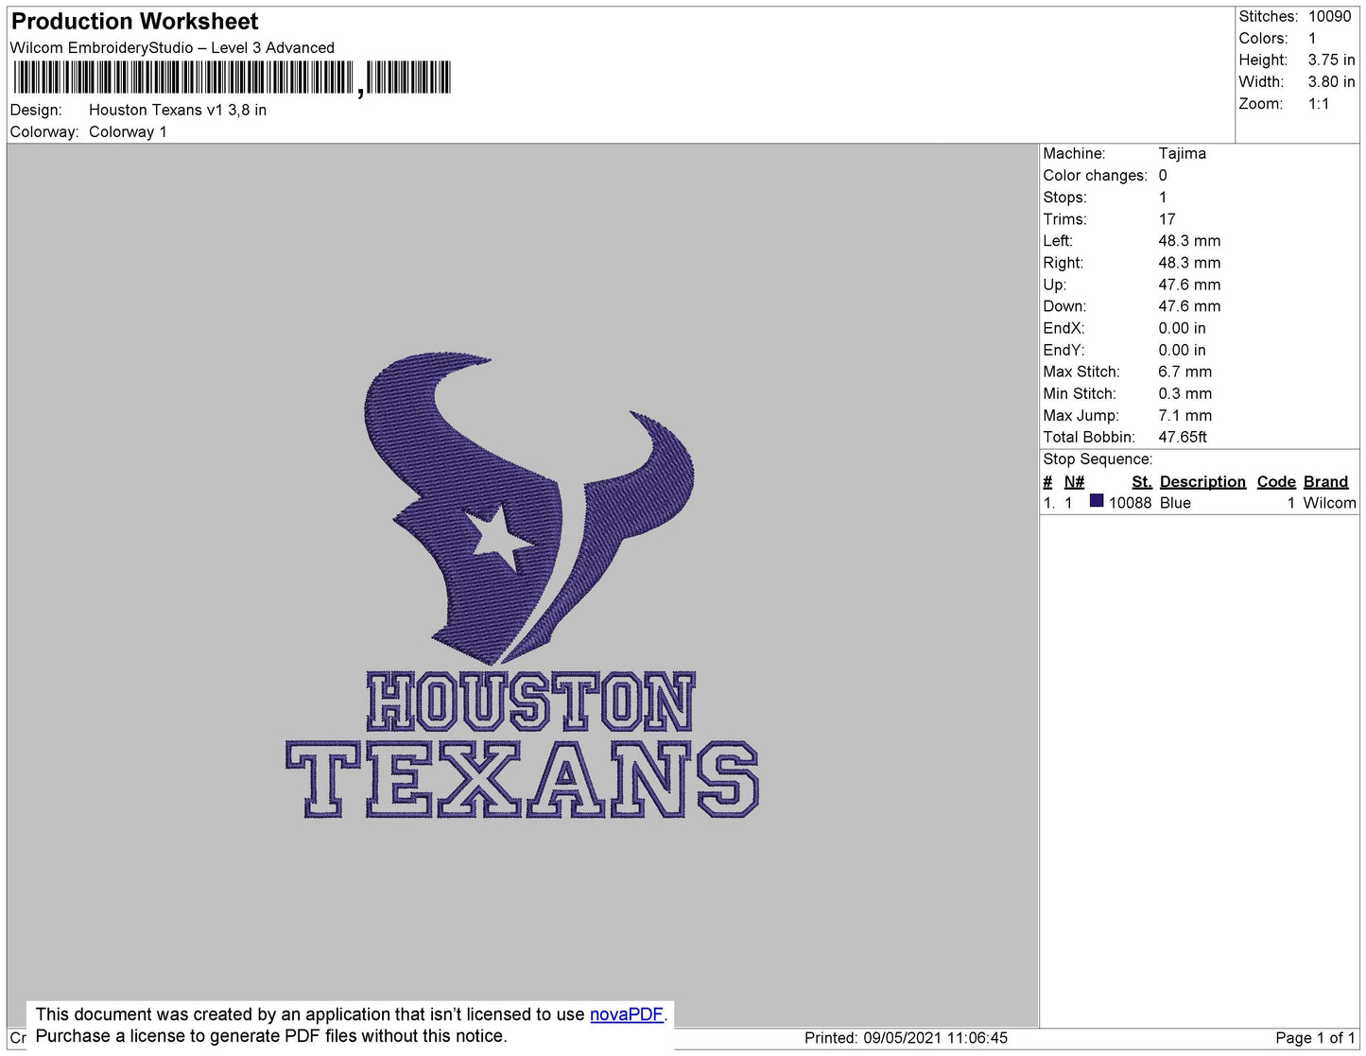Click the Up value 47.6 mm
The height and width of the screenshot is (1056, 1366).
tap(1189, 285)
